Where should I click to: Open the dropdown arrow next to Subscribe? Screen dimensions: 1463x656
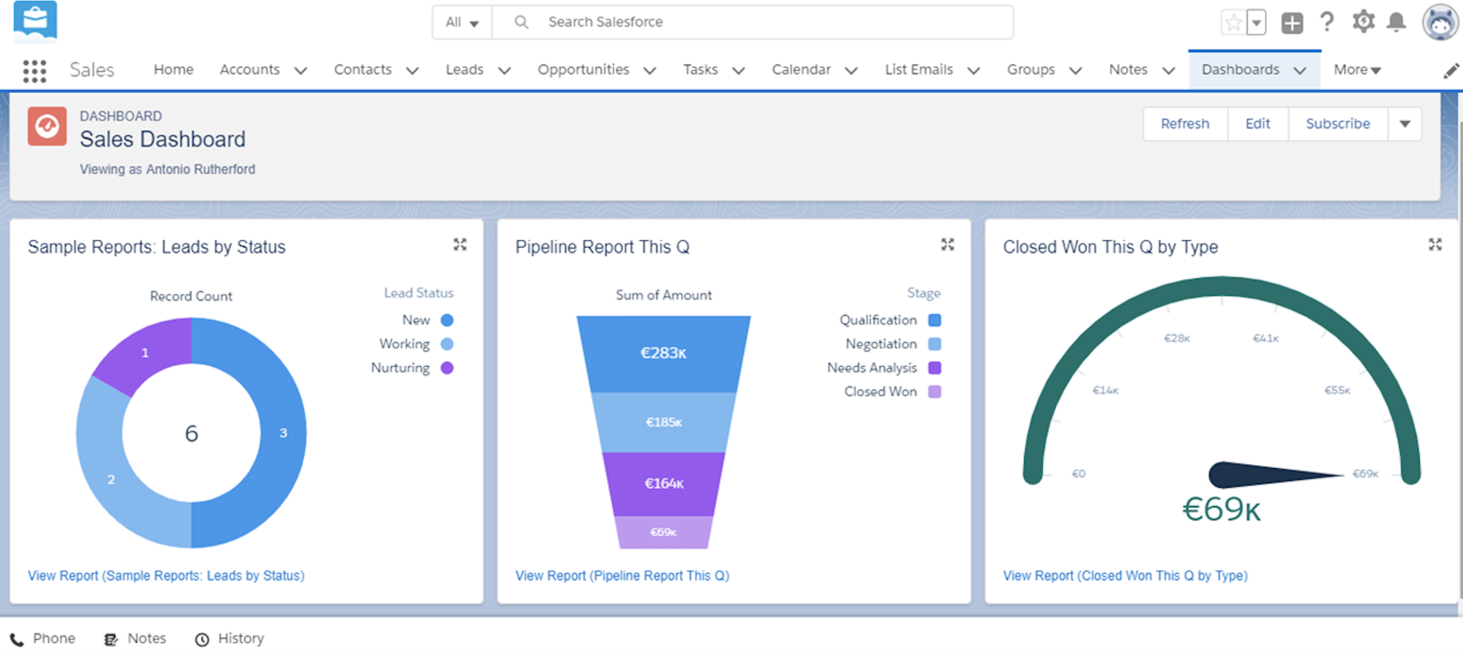1405,124
